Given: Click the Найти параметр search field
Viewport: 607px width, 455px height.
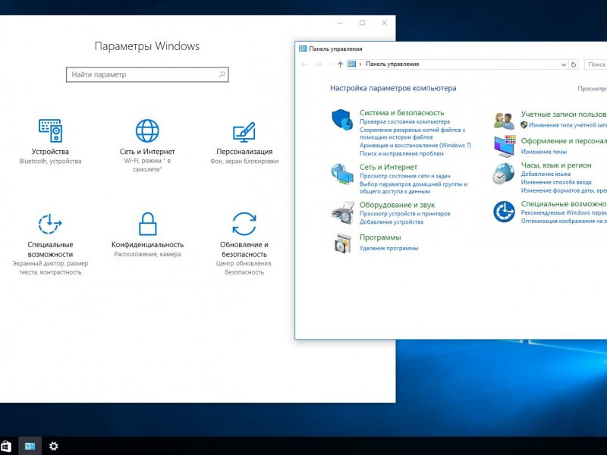Looking at the screenshot, I should click(147, 74).
